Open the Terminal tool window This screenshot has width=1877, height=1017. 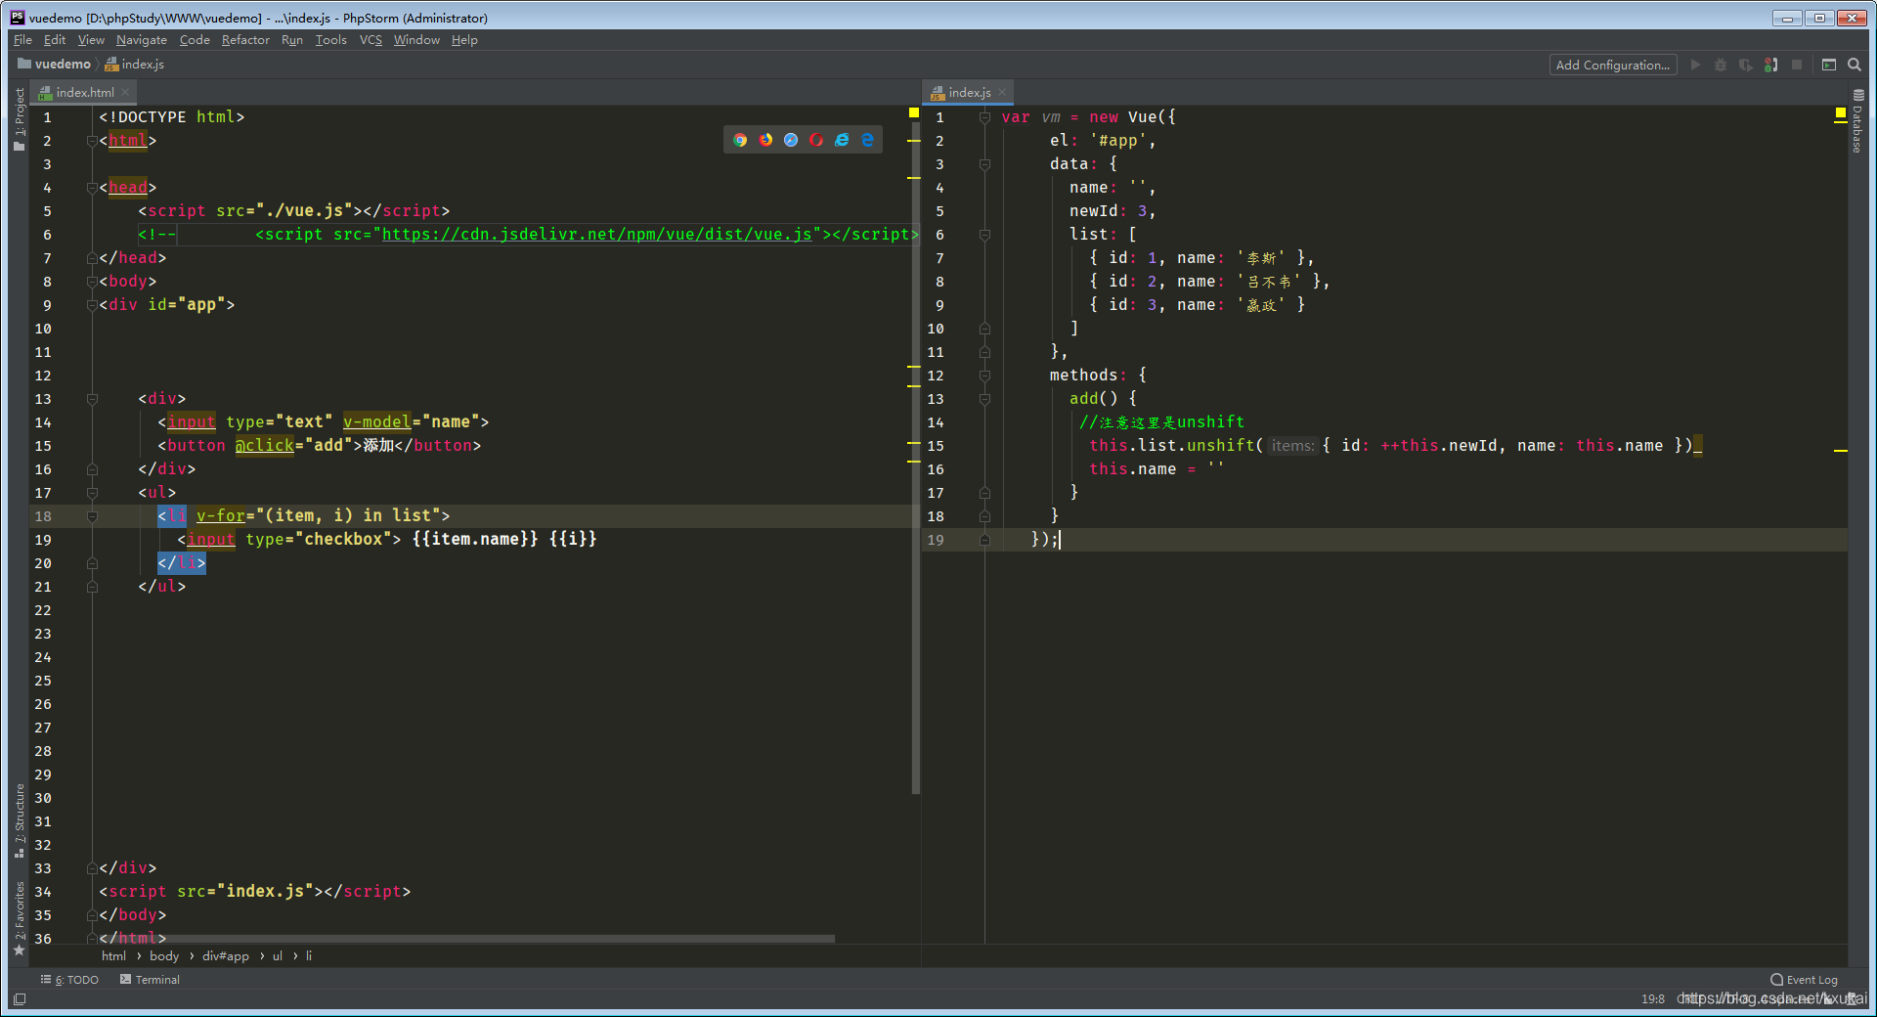150,980
